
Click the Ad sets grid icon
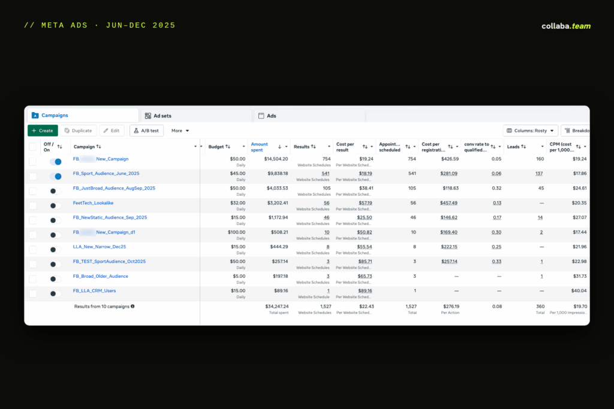[148, 116]
